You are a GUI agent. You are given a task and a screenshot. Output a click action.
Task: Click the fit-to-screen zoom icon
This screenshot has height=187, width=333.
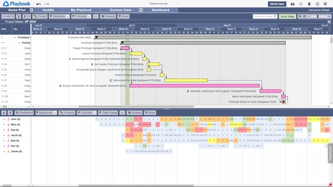click(x=304, y=16)
